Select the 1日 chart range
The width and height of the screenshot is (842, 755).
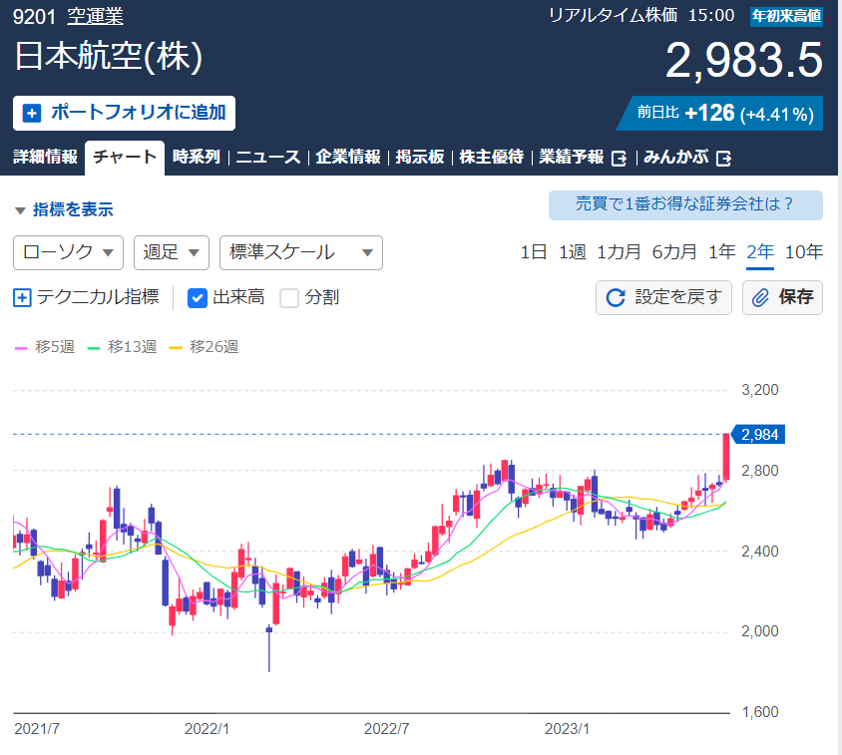(533, 252)
